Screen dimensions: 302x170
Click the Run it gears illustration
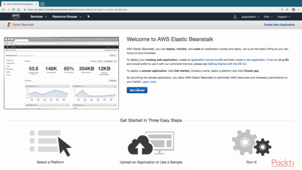(252, 143)
